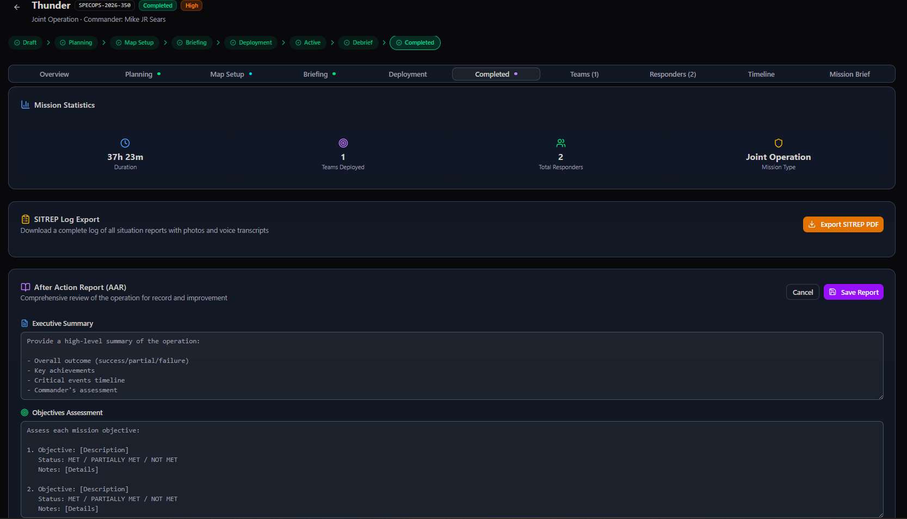Viewport: 907px width, 519px height.
Task: Click the Draft workflow stage pill
Action: (26, 42)
